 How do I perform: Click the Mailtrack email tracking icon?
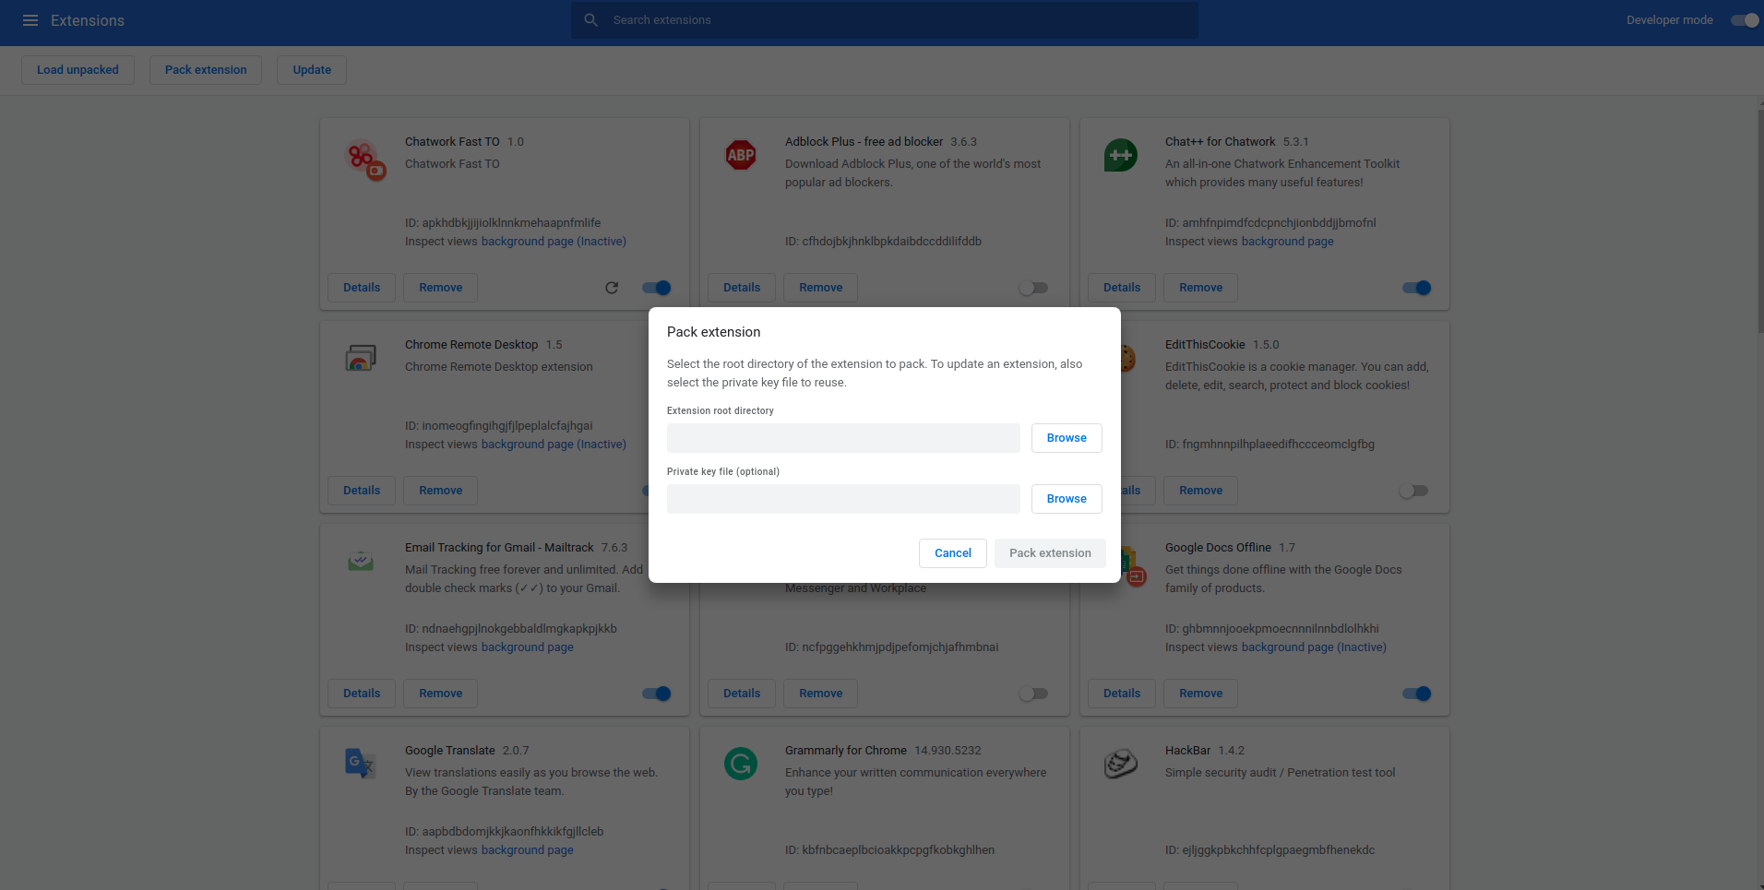(360, 560)
